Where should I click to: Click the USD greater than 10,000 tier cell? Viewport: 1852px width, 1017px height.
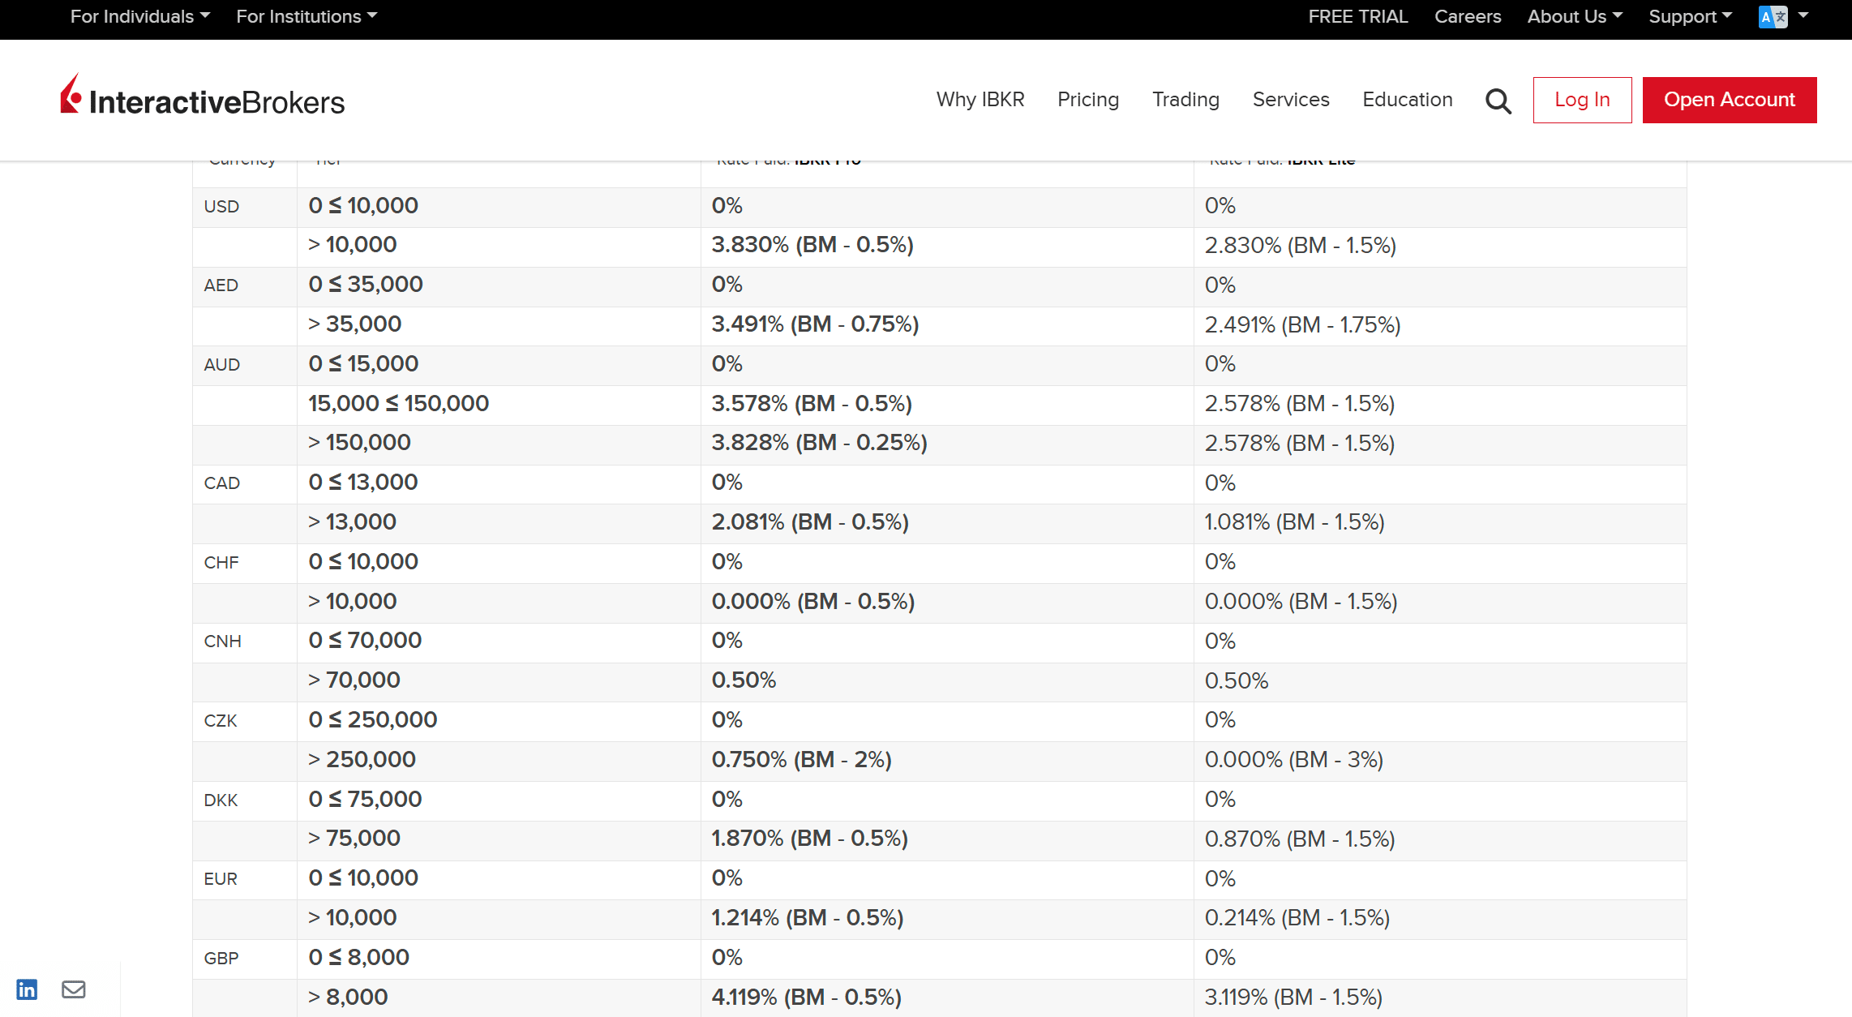pyautogui.click(x=499, y=246)
